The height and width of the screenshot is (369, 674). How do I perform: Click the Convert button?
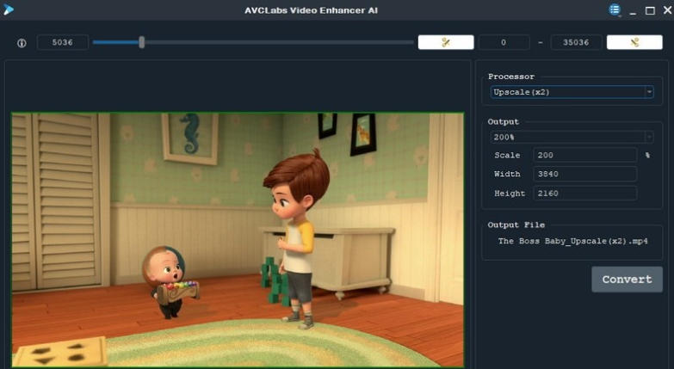[627, 280]
